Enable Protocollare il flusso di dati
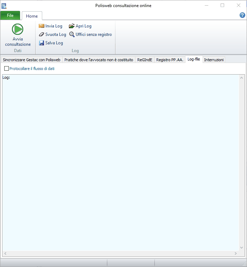This screenshot has width=247, height=267. coord(6,69)
